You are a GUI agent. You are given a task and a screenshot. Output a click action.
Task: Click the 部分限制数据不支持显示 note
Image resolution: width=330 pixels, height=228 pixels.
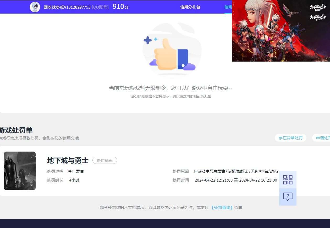(x=171, y=96)
